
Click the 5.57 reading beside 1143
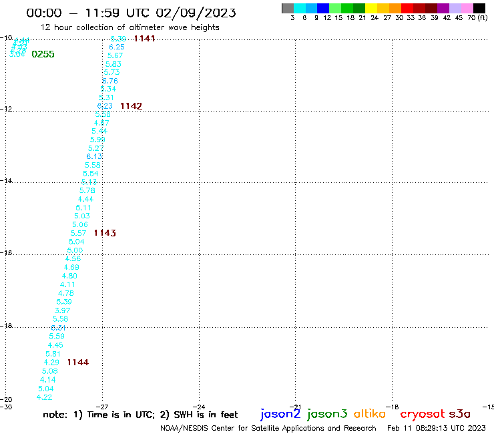pos(78,233)
